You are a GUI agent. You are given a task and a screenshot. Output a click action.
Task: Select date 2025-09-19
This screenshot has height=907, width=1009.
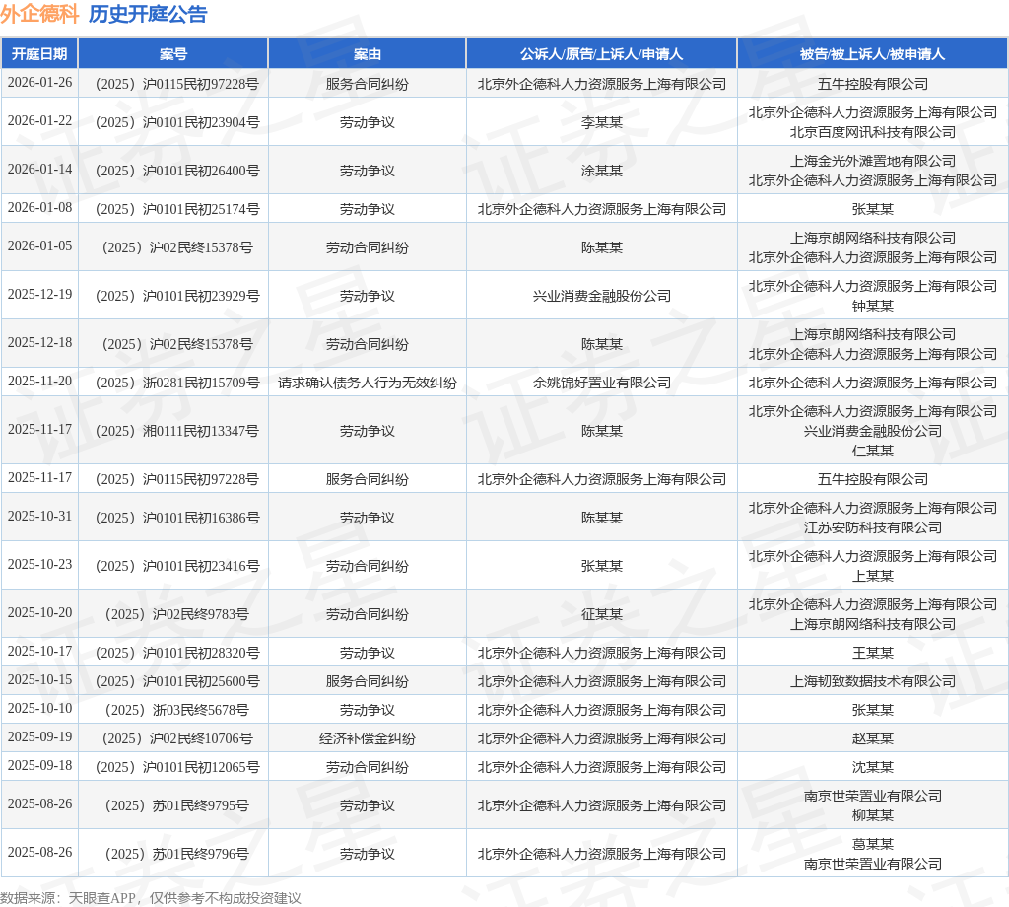coord(39,737)
